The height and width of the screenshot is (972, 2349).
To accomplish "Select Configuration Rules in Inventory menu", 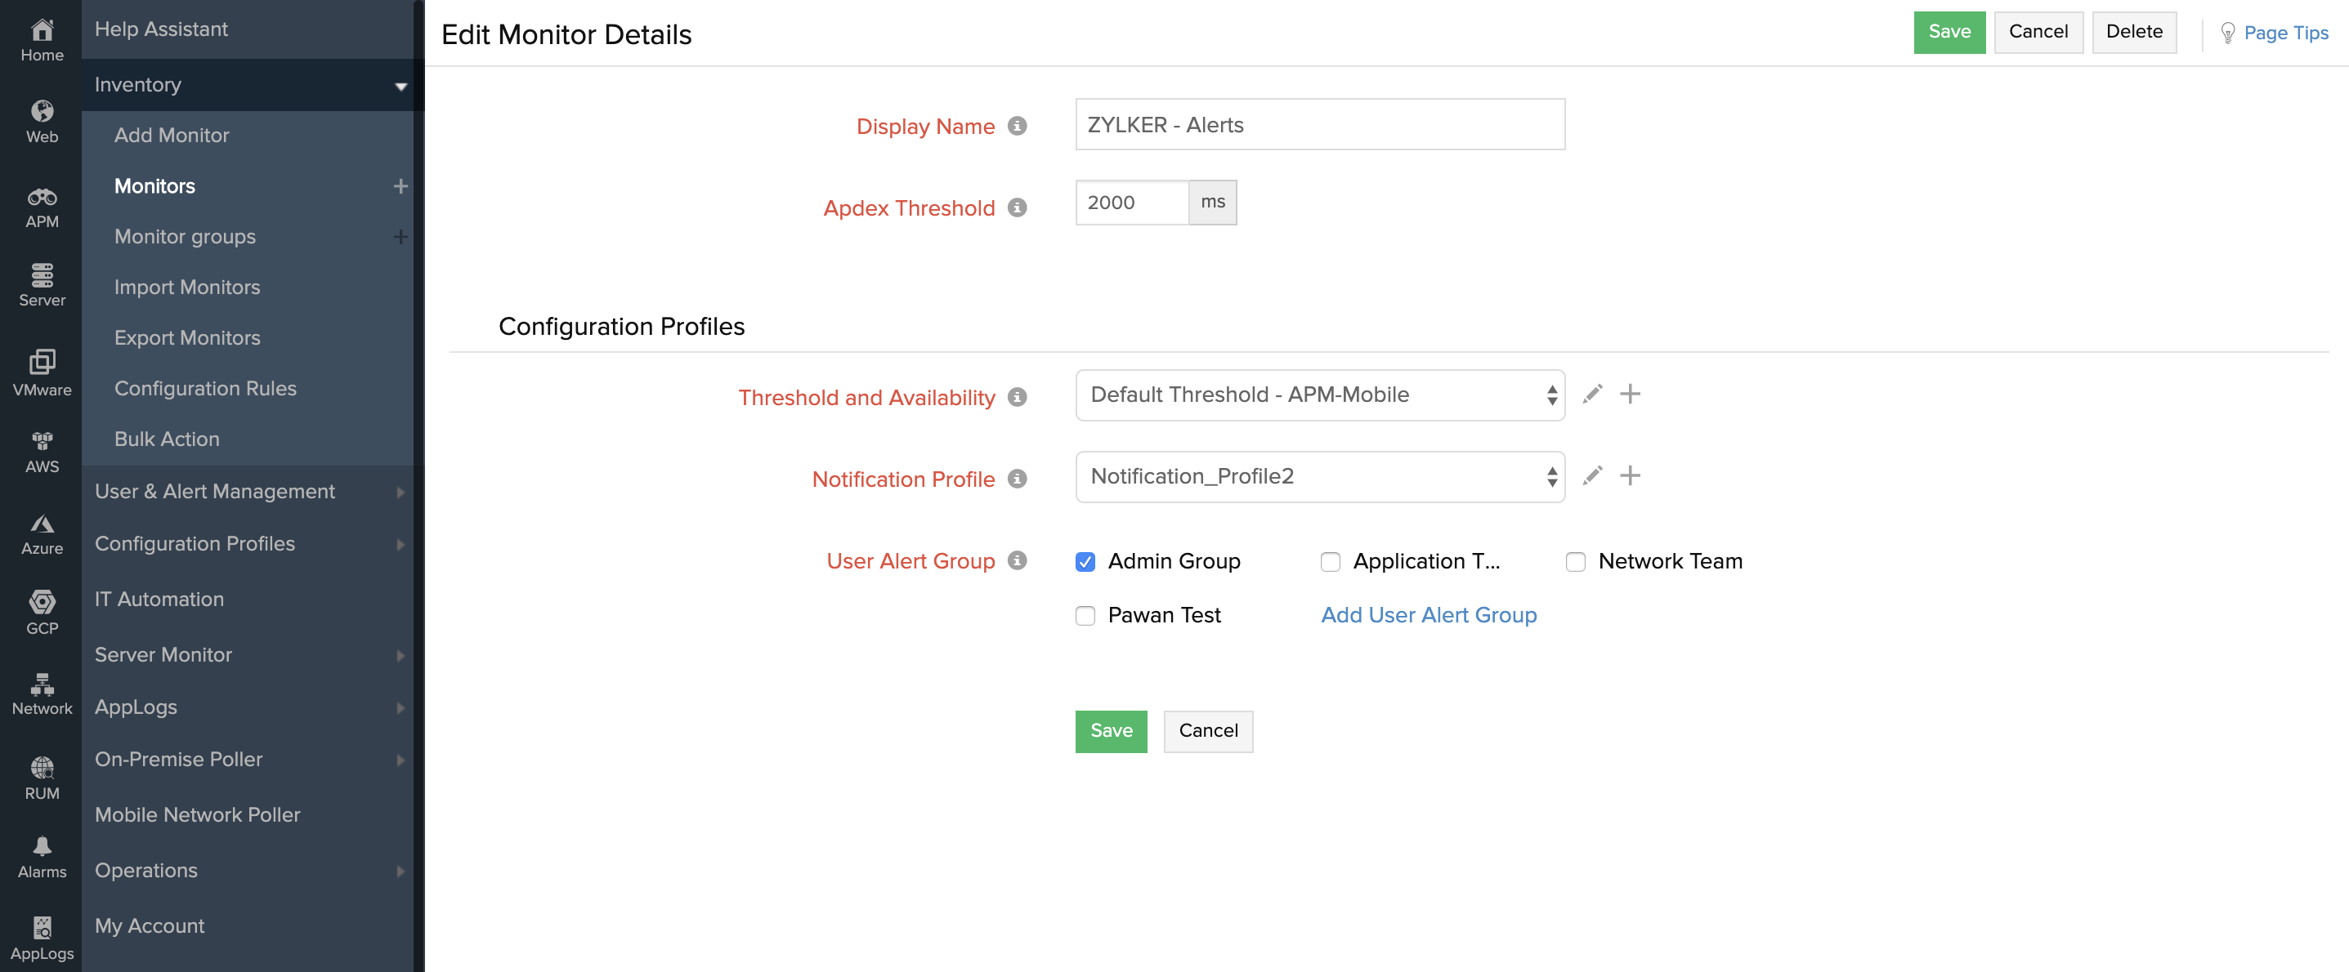I will pos(205,389).
